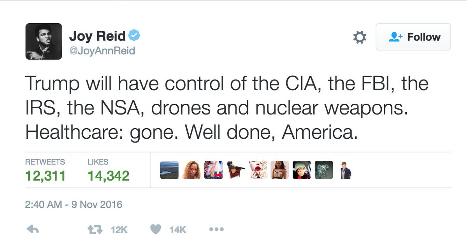Click the reply arrow icon

pyautogui.click(x=32, y=230)
